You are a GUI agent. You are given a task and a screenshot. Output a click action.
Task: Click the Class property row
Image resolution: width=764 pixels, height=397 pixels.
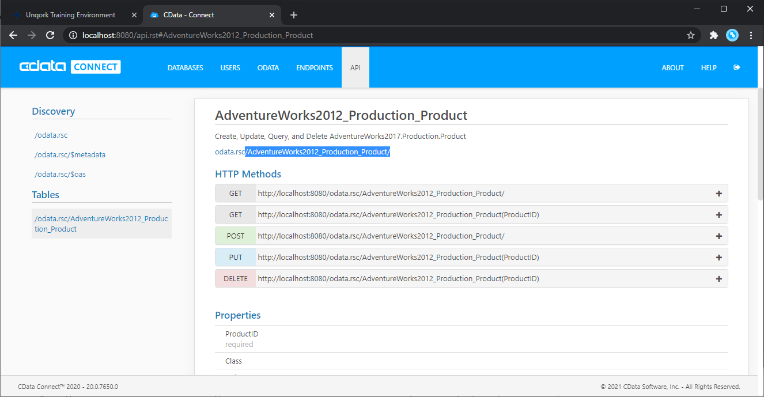click(x=471, y=361)
